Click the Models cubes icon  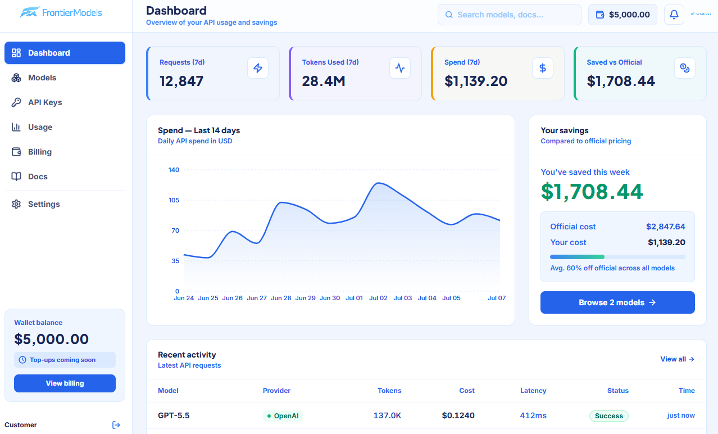point(16,78)
